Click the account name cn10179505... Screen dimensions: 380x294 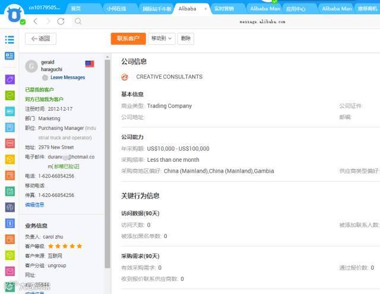coord(44,8)
